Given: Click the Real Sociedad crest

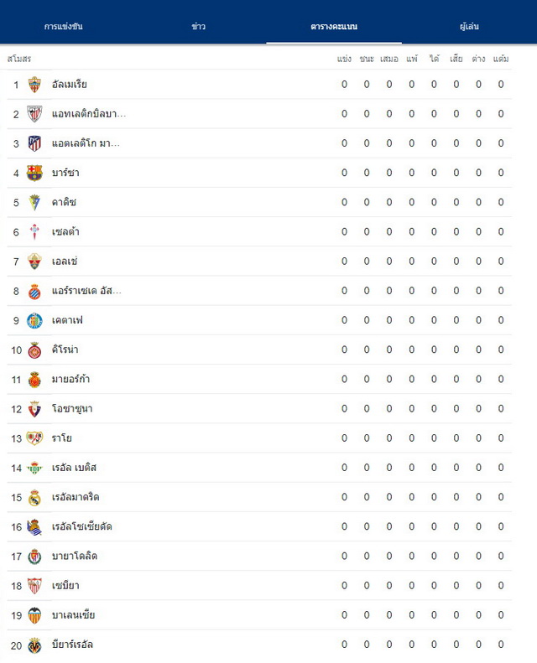Looking at the screenshot, I should (x=34, y=527).
